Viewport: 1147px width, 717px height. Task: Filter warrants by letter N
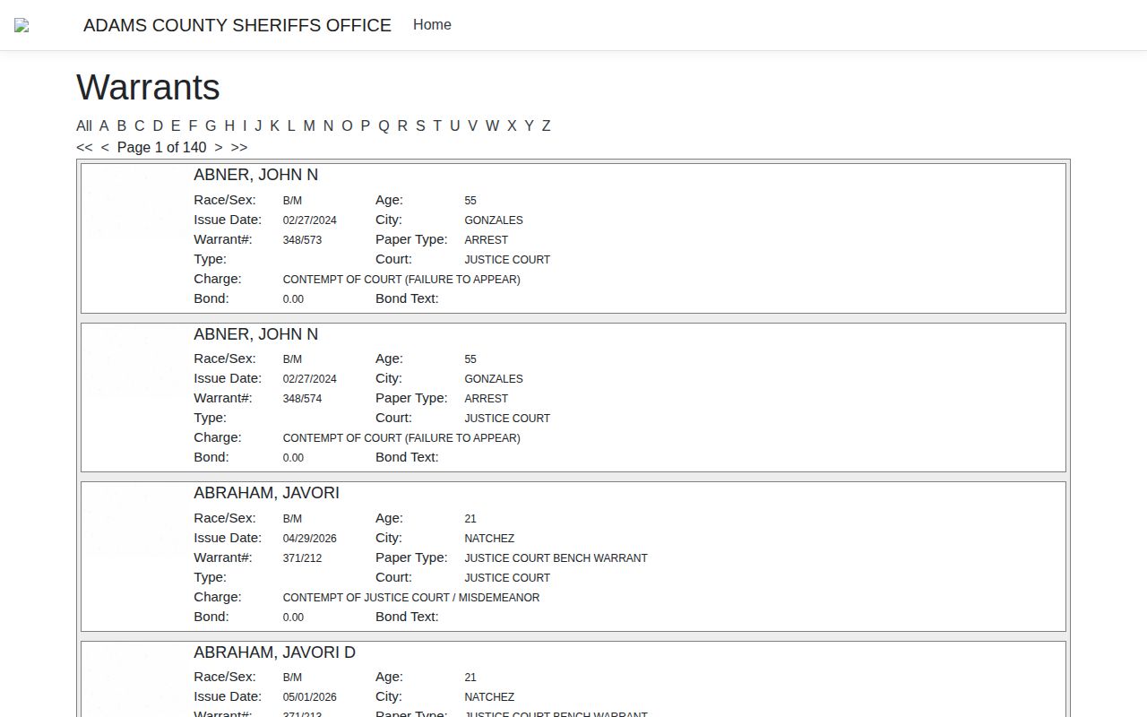coord(328,126)
